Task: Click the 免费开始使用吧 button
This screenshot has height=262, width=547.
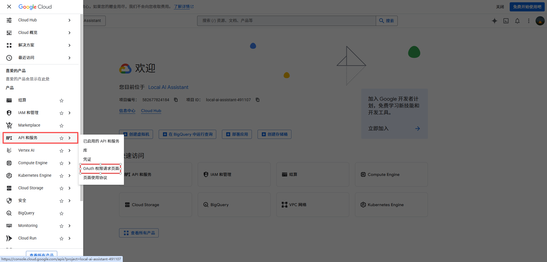Action: tap(527, 7)
